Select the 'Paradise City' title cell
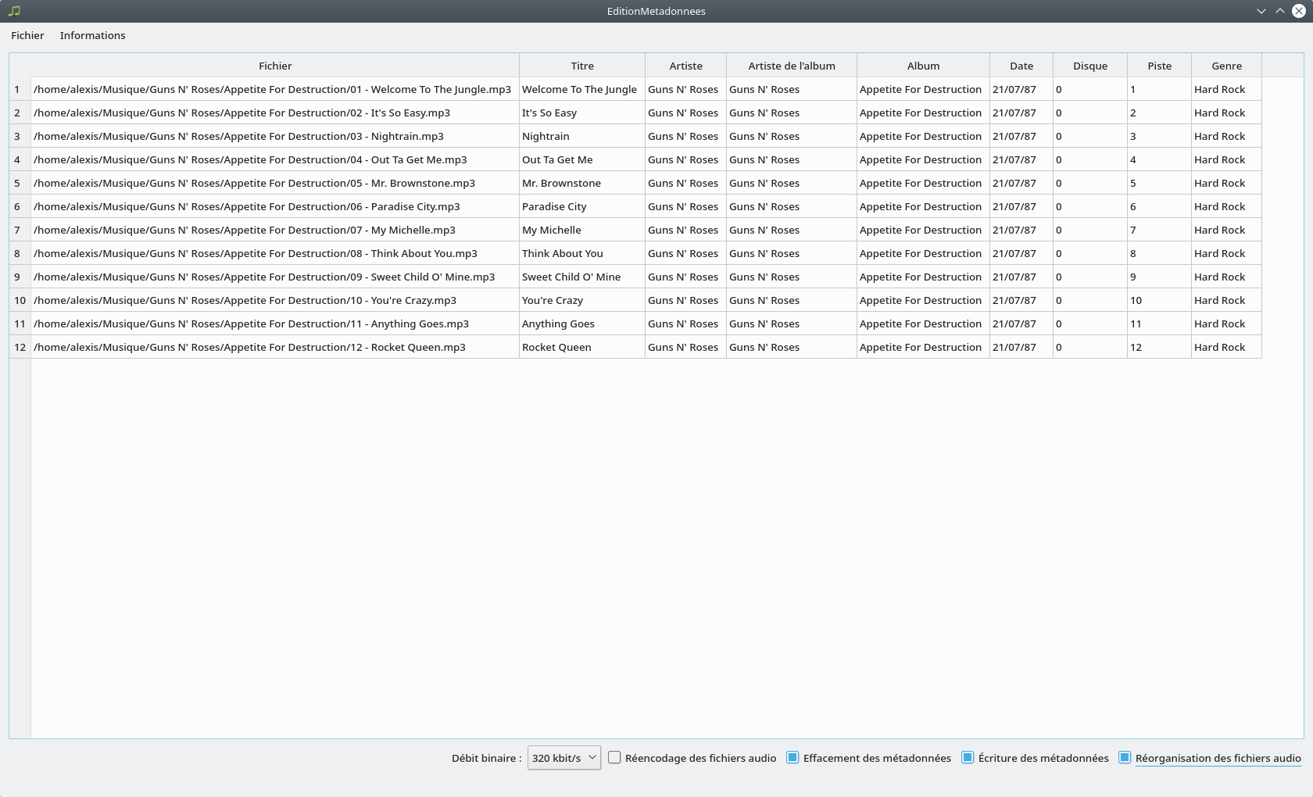This screenshot has width=1313, height=797. [x=582, y=206]
